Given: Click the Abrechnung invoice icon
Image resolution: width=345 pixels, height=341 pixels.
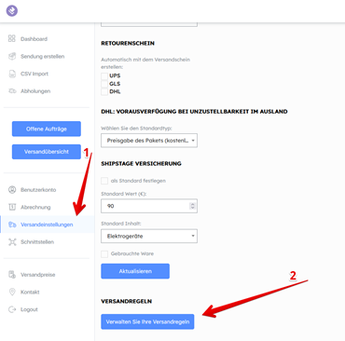Looking at the screenshot, I should click(x=12, y=207).
